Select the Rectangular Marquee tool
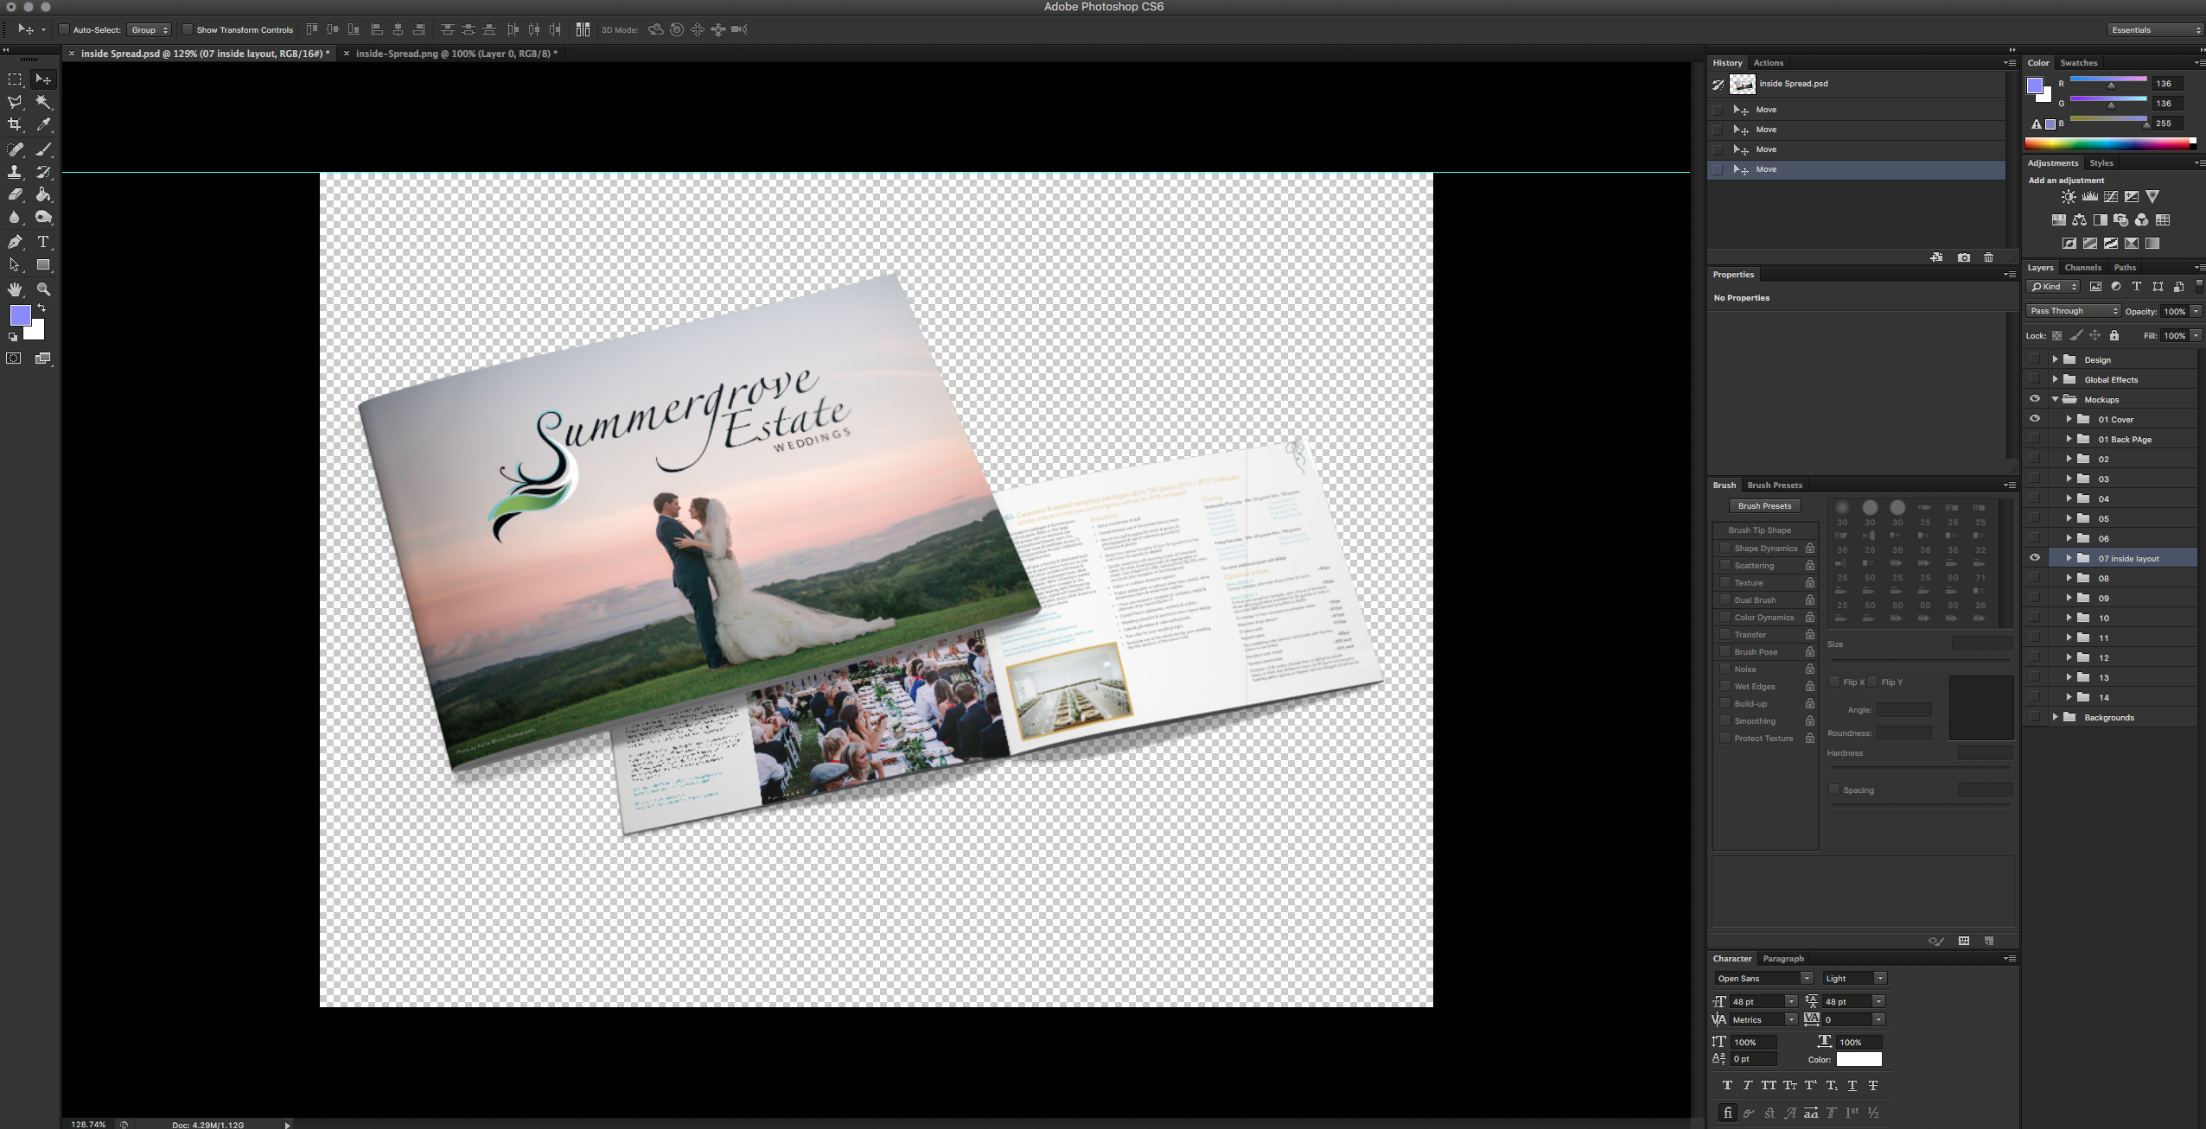The image size is (2206, 1129). click(x=15, y=79)
